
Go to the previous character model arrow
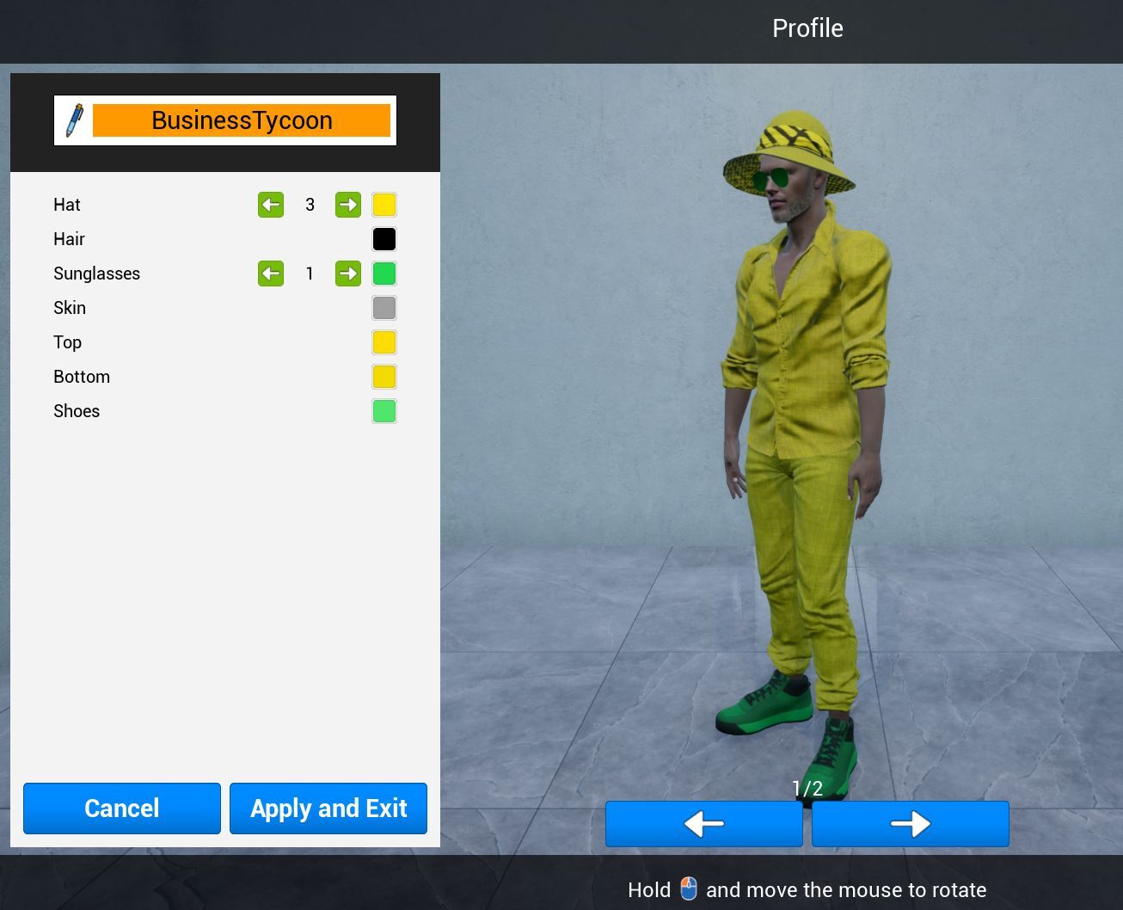point(704,824)
